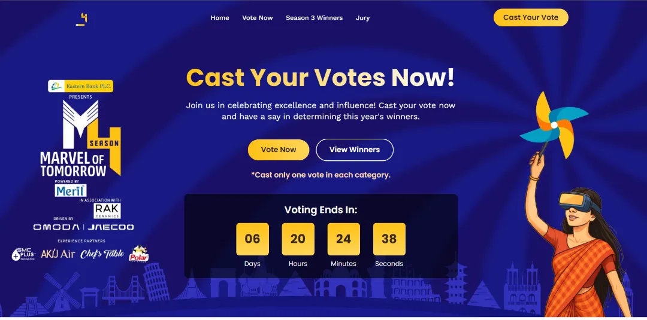Viewport: 647px width, 320px height.
Task: Click the Polar ice cream logo
Action: 139,254
